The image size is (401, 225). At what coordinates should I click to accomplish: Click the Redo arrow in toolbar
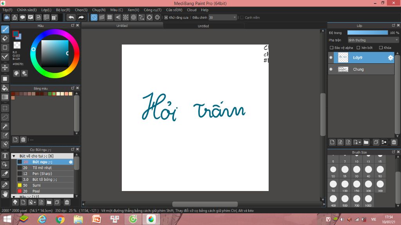pyautogui.click(x=81, y=17)
